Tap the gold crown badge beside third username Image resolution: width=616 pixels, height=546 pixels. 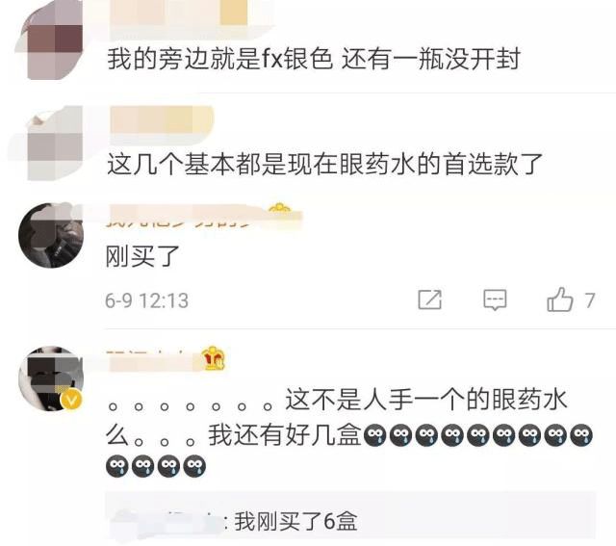click(279, 209)
